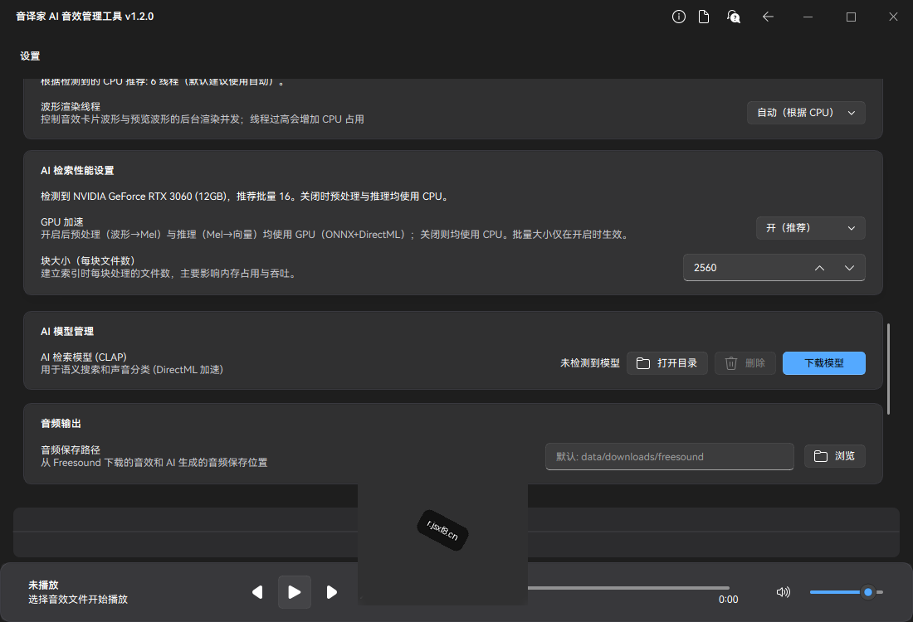Click the 未播放 status label
Screen dimensions: 913x622
44,585
